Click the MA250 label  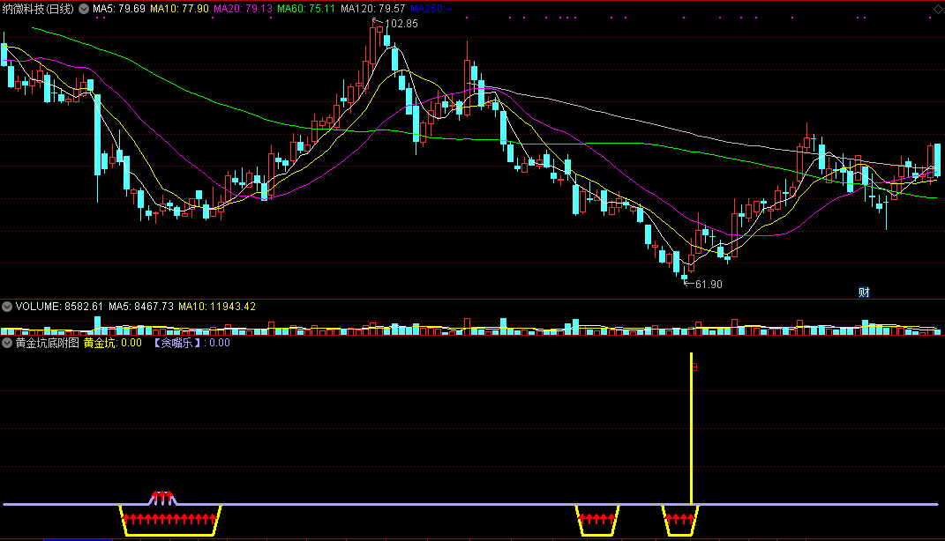431,9
